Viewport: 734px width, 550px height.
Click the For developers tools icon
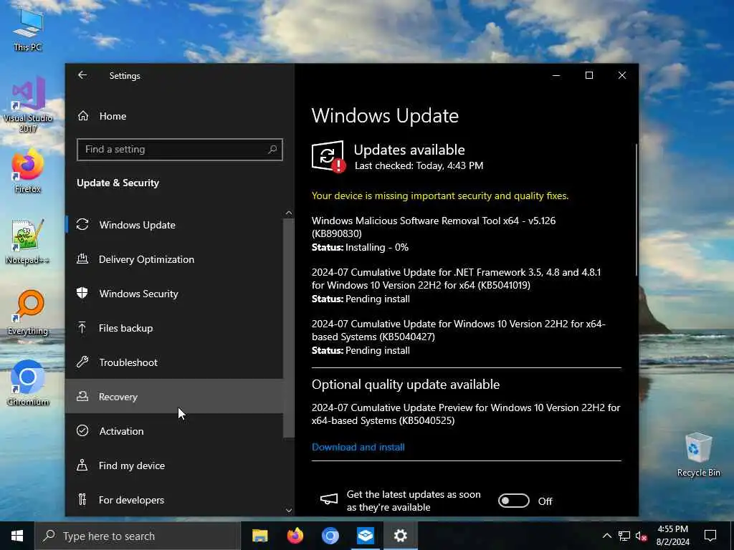[x=82, y=499]
